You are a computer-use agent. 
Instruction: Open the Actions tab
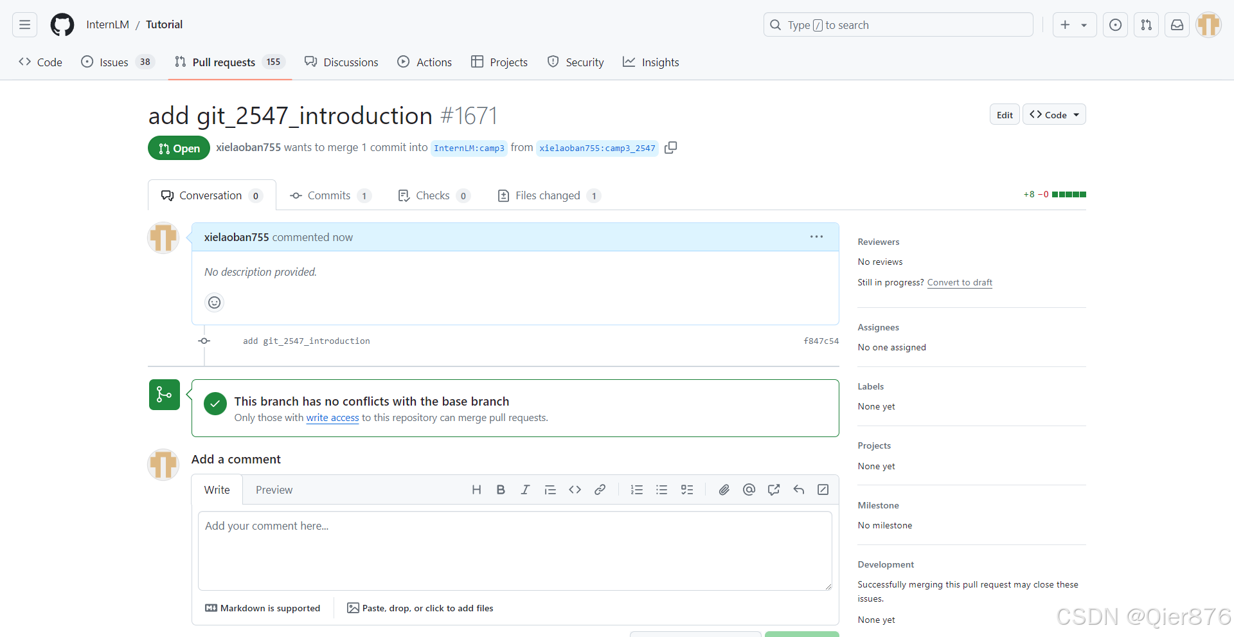[x=425, y=62]
